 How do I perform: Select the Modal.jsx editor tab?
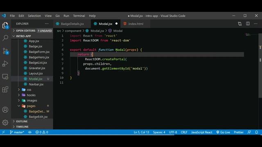[106, 24]
